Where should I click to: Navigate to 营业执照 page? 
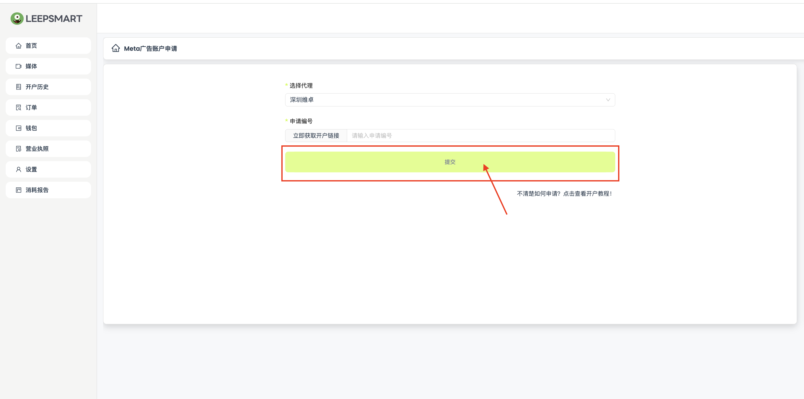(x=48, y=148)
